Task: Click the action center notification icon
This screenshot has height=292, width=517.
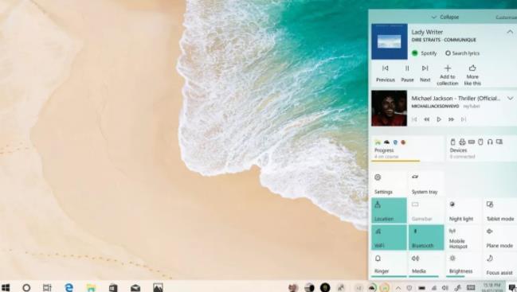Action: [512, 288]
